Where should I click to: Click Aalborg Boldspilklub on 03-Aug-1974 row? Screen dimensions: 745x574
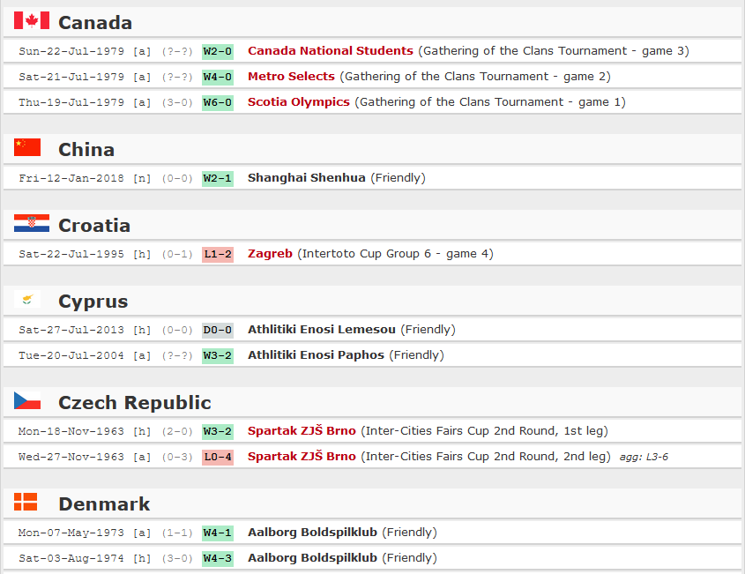(312, 558)
